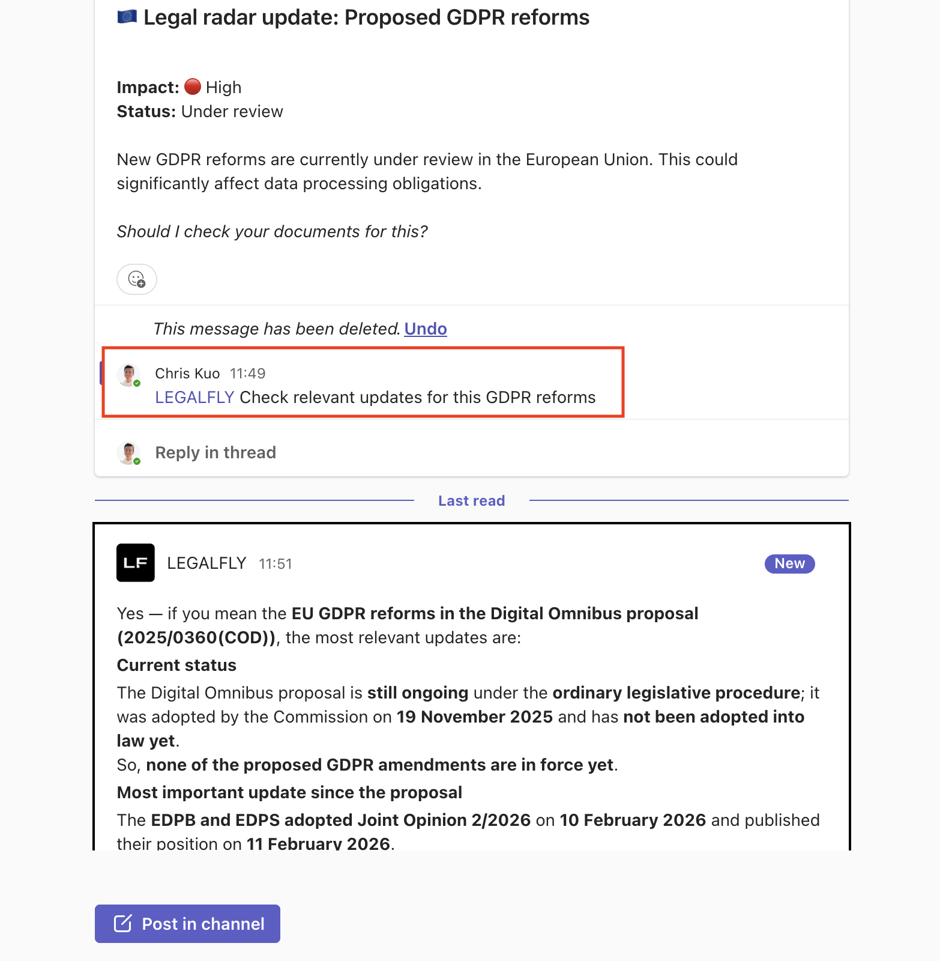This screenshot has height=961, width=940.
Task: Open the Chris Kuo sender name
Action: (187, 374)
